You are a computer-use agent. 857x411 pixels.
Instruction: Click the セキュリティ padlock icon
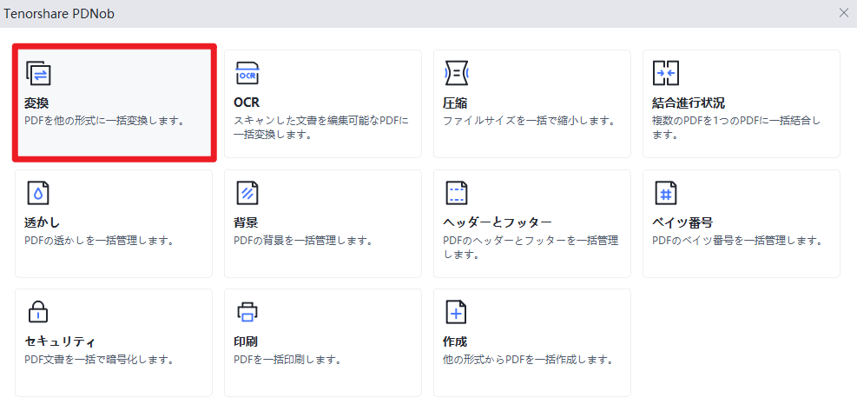38,312
